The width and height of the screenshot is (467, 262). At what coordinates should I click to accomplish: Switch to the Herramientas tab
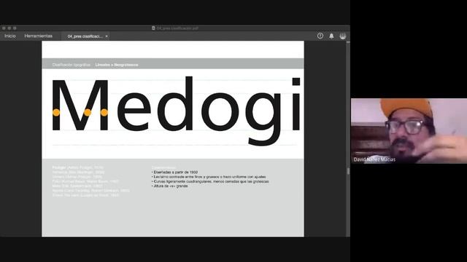tap(39, 36)
